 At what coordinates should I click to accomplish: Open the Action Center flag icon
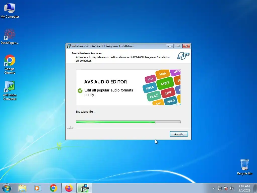226,188
